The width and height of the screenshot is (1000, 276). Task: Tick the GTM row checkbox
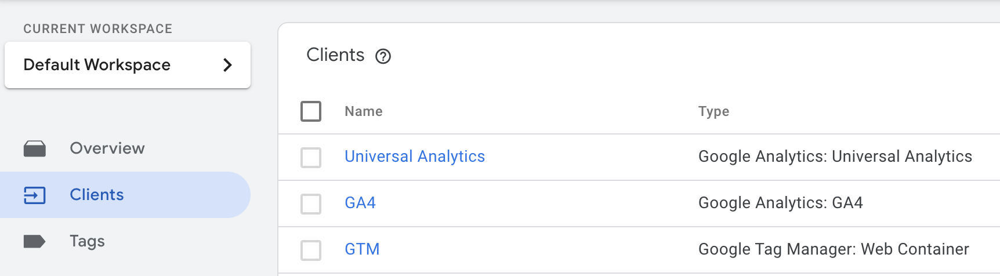(311, 250)
